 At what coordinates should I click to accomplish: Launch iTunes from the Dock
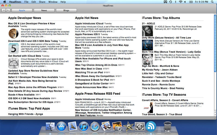click(x=84, y=126)
